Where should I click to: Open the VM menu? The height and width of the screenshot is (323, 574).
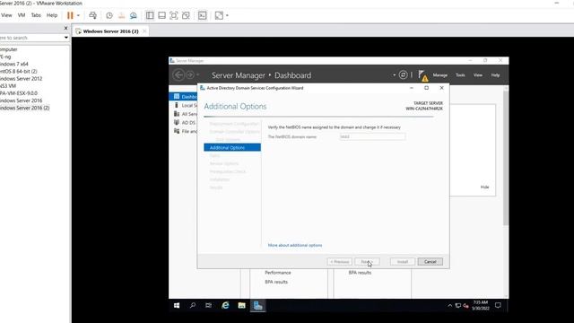[x=22, y=15]
